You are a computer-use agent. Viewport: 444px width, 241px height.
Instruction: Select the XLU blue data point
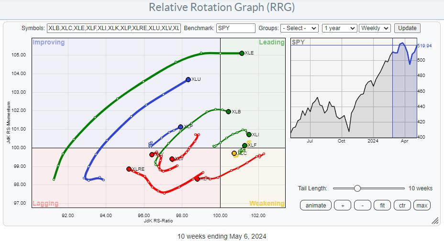click(188, 79)
